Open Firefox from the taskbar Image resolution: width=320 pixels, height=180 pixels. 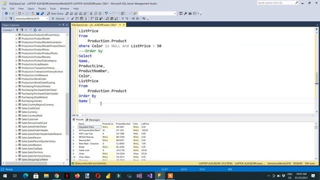[77, 175]
